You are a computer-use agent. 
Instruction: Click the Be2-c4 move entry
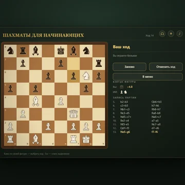(x=125, y=121)
